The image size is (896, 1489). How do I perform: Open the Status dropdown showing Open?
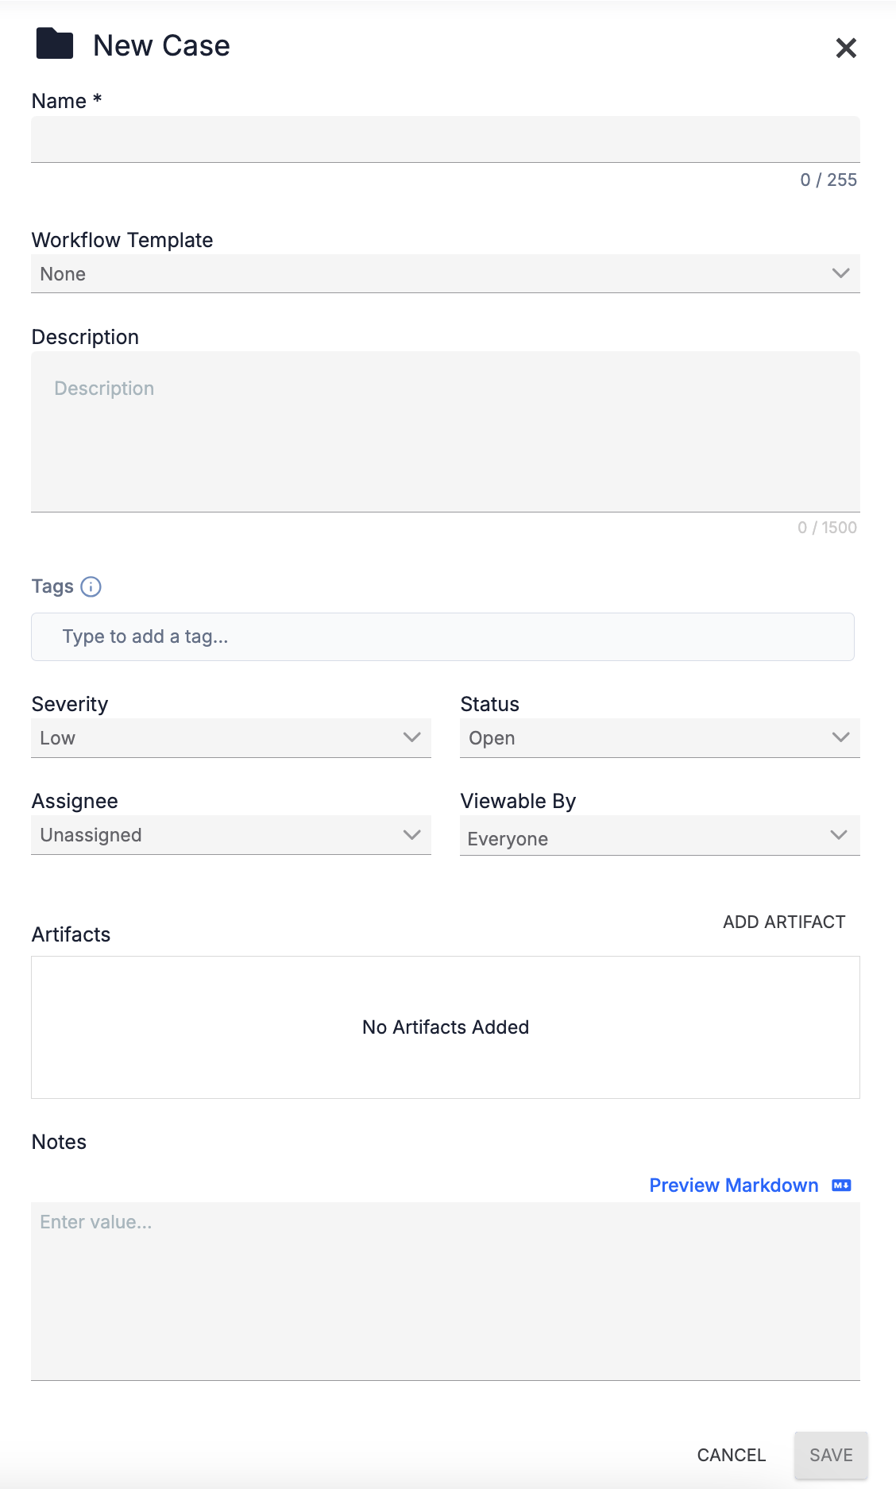pyautogui.click(x=659, y=737)
